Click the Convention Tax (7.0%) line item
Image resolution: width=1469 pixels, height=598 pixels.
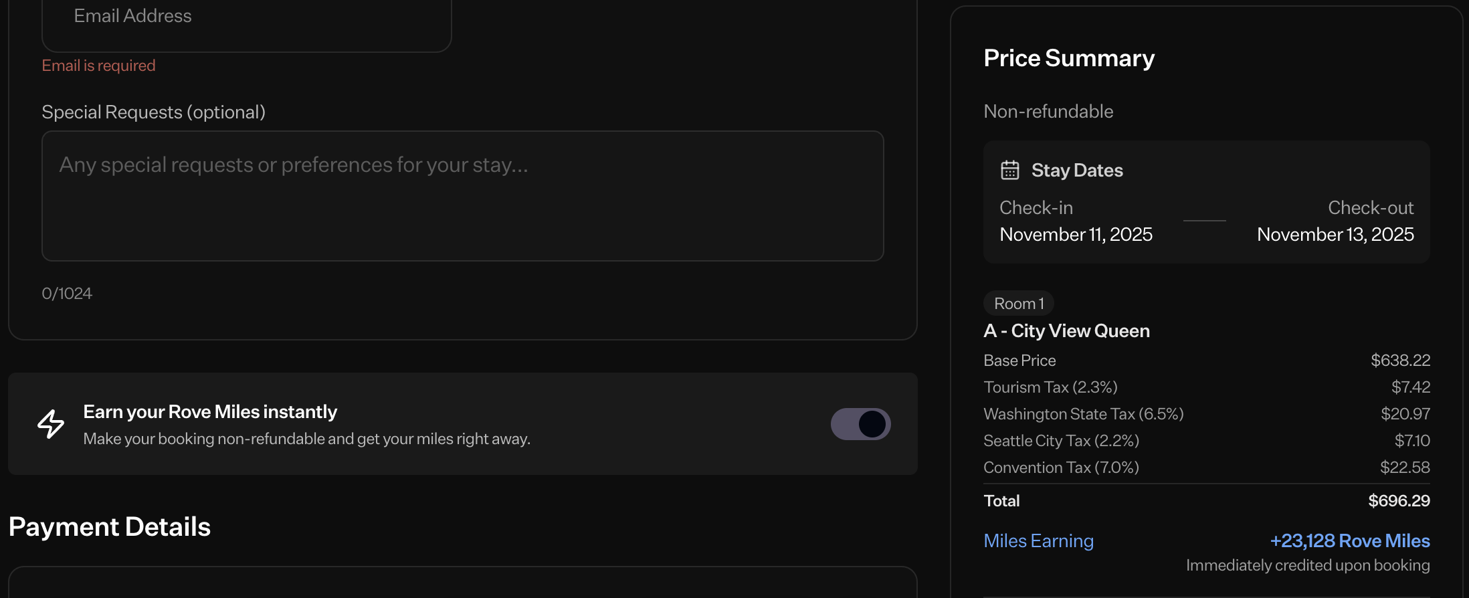[x=1061, y=468]
